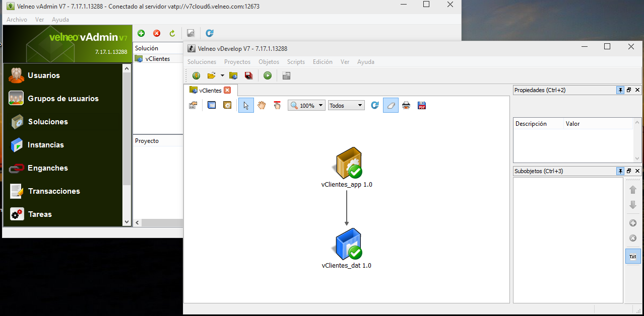Screen dimensions: 644x316
Task: Open Soluciones menu in vDevelop
Action: click(202, 62)
